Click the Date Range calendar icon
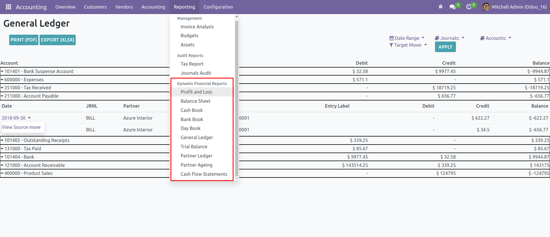The image size is (550, 237). pyautogui.click(x=391, y=38)
